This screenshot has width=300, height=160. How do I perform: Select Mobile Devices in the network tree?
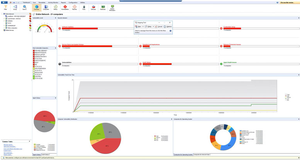(9, 30)
